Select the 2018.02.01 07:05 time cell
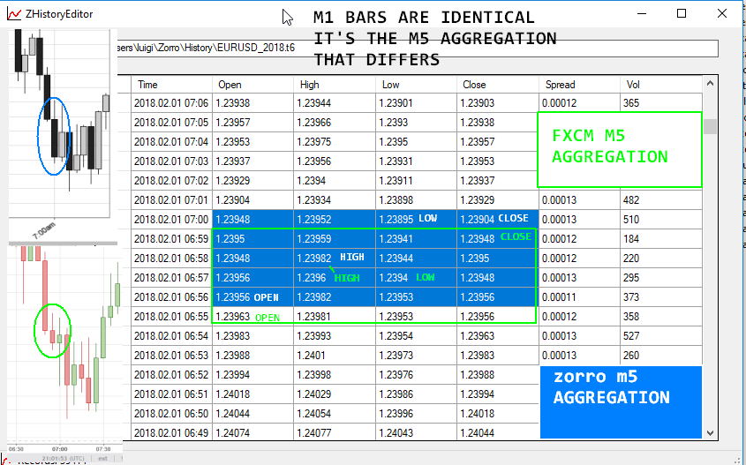 pos(171,123)
